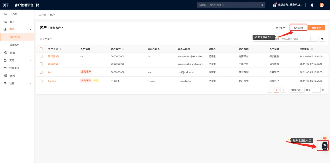Collapse the 客户 sidebar section chevron
The width and height of the screenshot is (330, 163).
30,30
